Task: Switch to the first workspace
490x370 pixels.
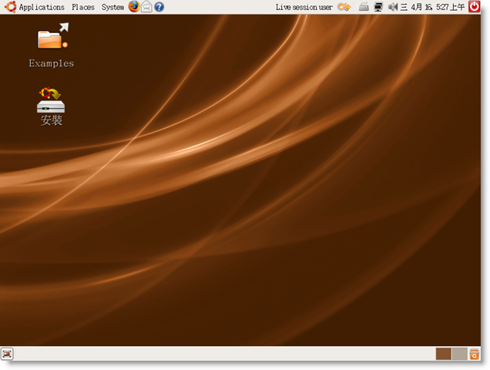Action: coord(444,354)
